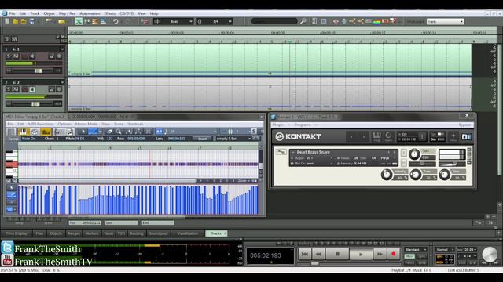Click the velocity pencil tool in controller lane
The image size is (503, 282).
11,195
